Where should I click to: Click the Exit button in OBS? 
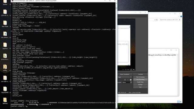pos(140,87)
